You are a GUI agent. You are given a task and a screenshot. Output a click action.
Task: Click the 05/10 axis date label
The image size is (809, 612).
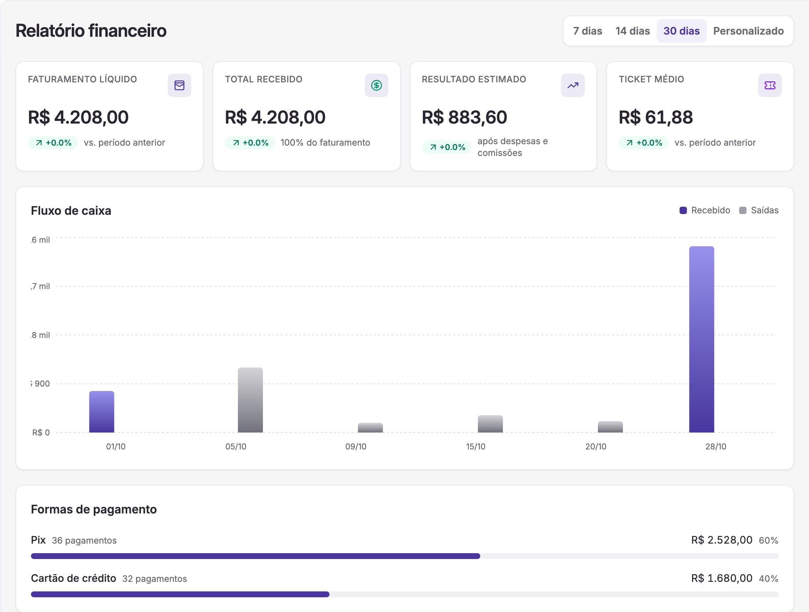coord(236,446)
